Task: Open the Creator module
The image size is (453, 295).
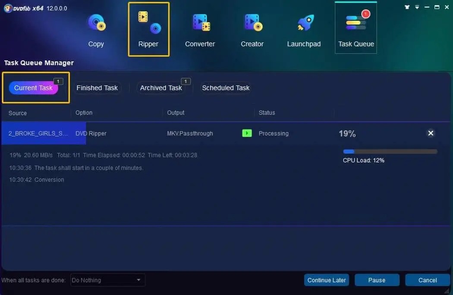Action: click(x=252, y=28)
